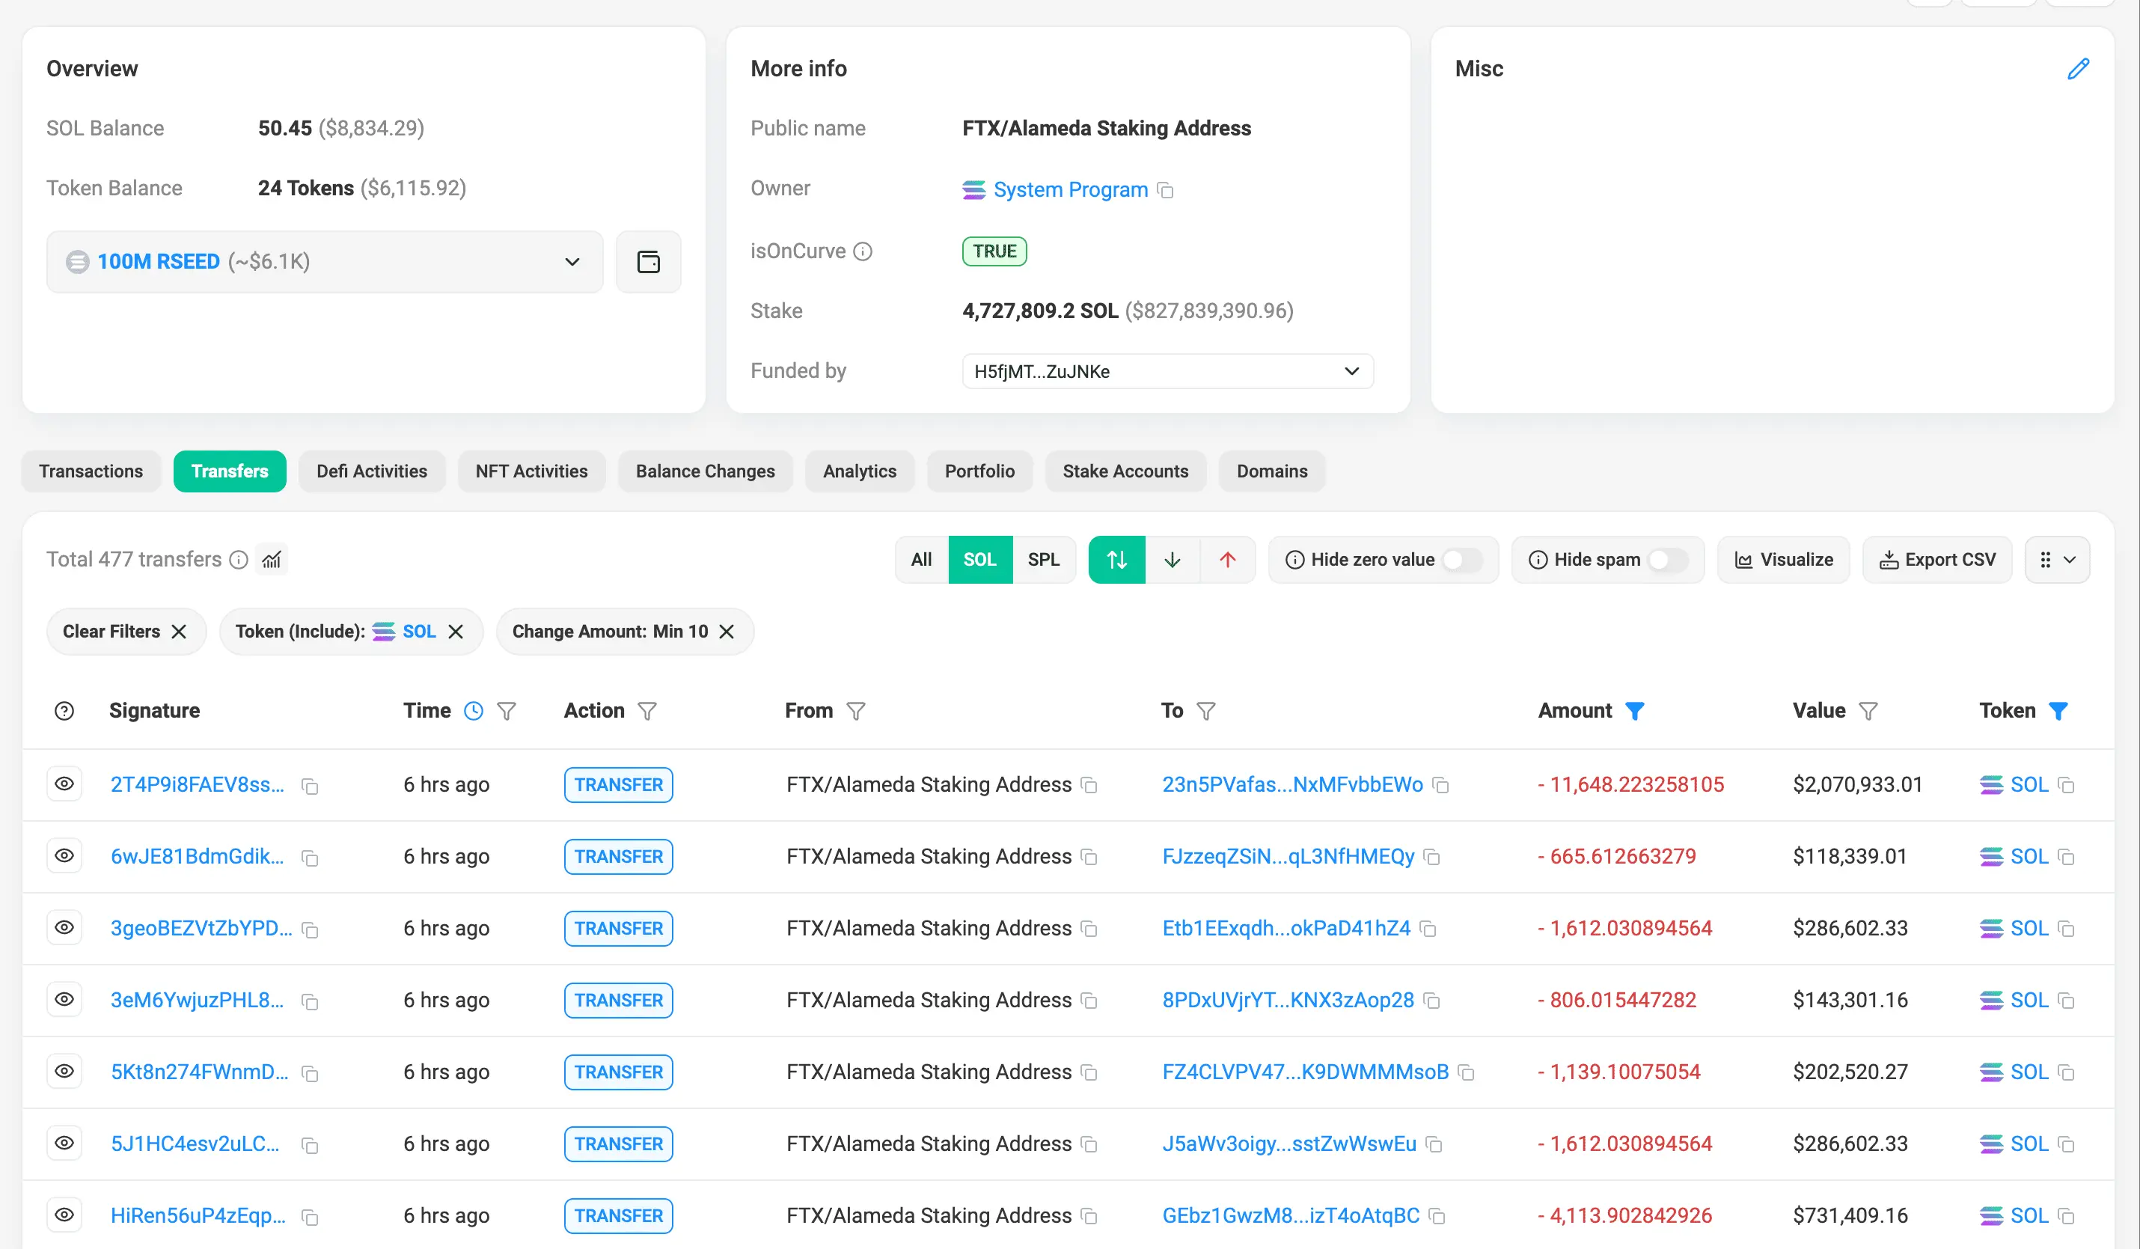Switch to the Balance Changes tab
This screenshot has height=1249, width=2140.
click(x=706, y=471)
